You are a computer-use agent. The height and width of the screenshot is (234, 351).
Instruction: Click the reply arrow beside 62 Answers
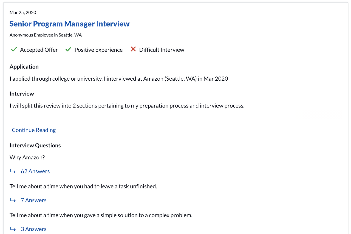(x=13, y=171)
